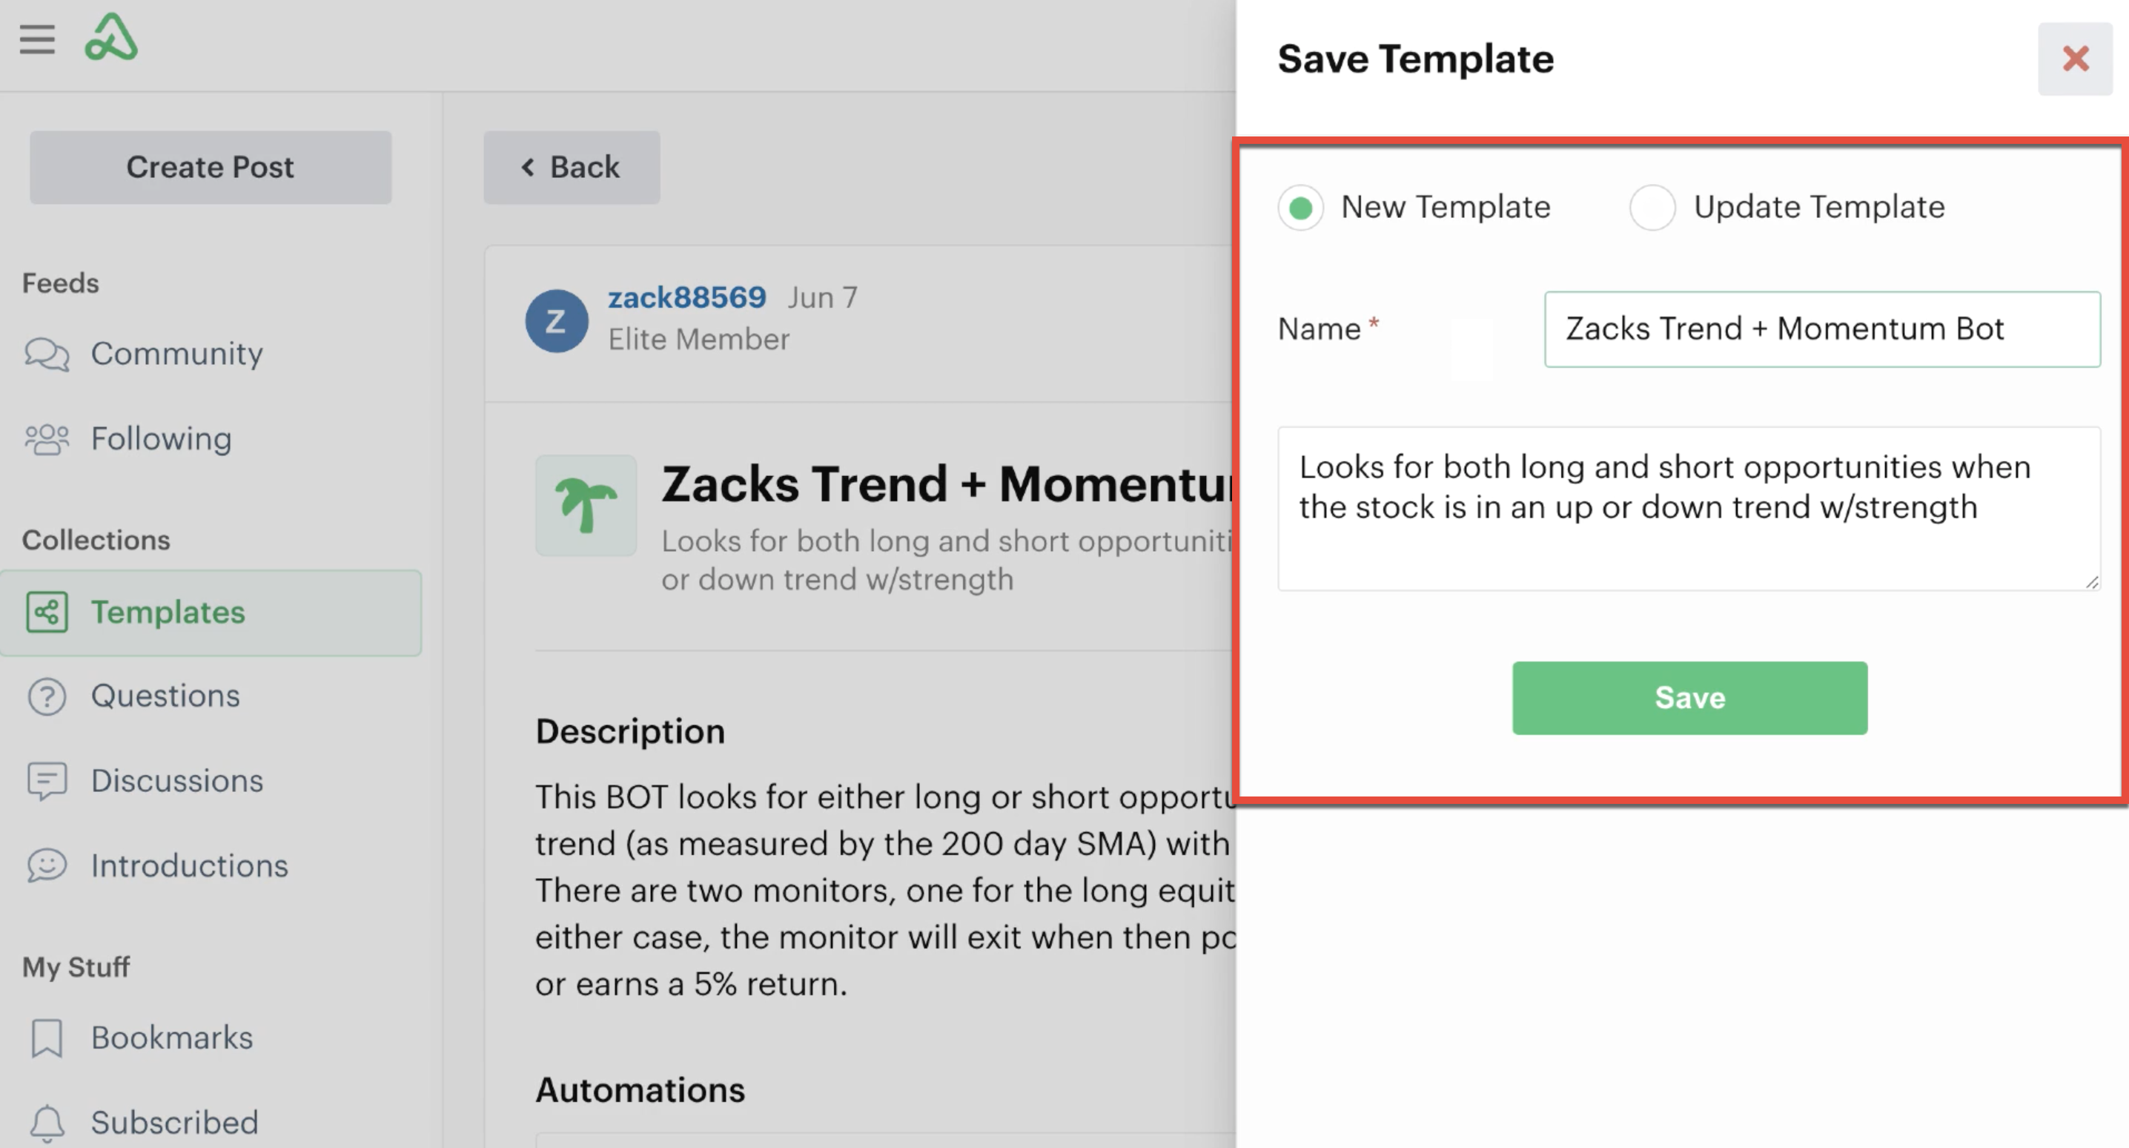The height and width of the screenshot is (1148, 2129).
Task: Click the Subscribed bell icon
Action: [46, 1124]
